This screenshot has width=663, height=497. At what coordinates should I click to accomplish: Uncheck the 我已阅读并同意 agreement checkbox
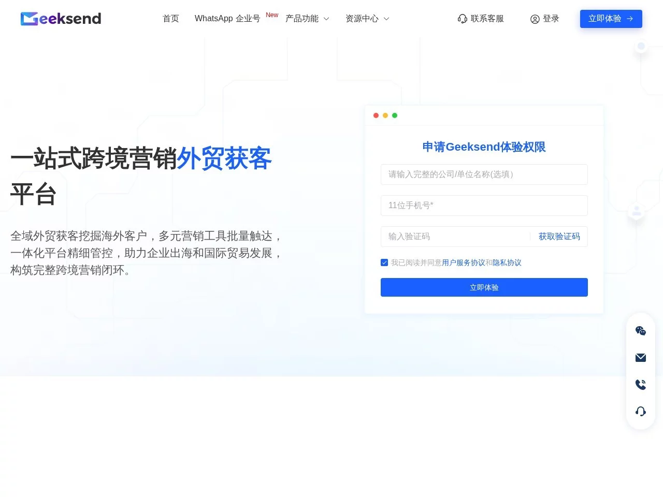point(384,262)
